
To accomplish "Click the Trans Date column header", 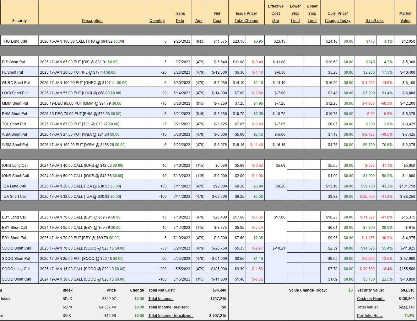I will (180, 17).
